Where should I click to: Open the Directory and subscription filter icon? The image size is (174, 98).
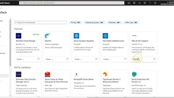[x=134, y=3]
